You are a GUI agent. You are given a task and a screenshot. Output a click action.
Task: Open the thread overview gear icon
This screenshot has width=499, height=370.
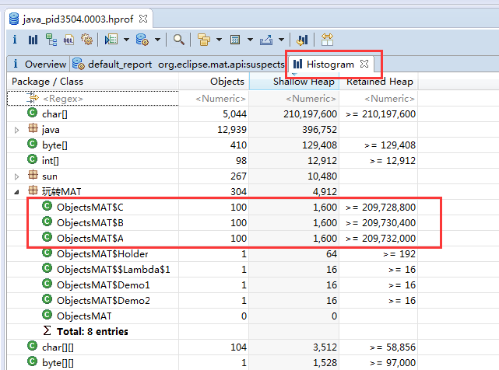coord(86,40)
